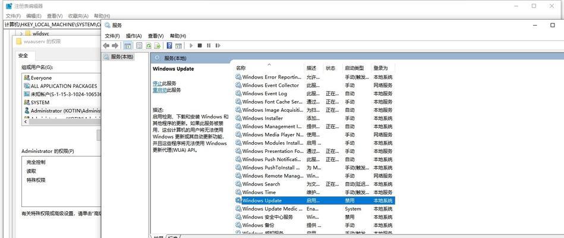Select 完全控制 permission entry
Image resolution: width=564 pixels, height=238 pixels.
click(x=36, y=162)
